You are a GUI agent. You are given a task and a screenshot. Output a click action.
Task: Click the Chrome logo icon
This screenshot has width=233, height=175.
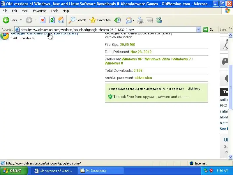click(5, 36)
